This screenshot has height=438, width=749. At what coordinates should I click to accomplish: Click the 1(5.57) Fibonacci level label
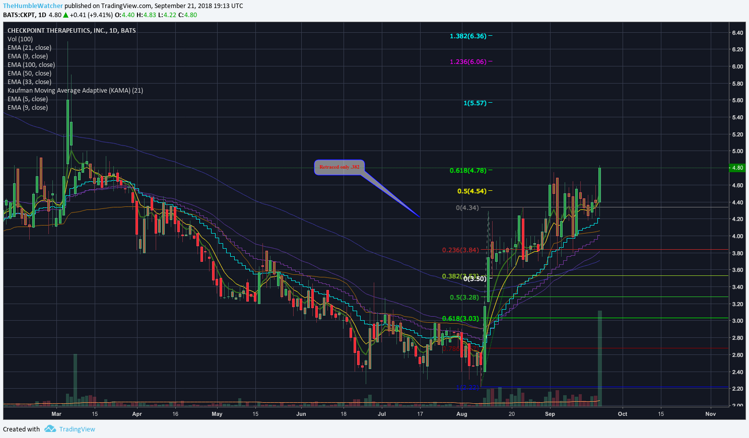coord(475,103)
